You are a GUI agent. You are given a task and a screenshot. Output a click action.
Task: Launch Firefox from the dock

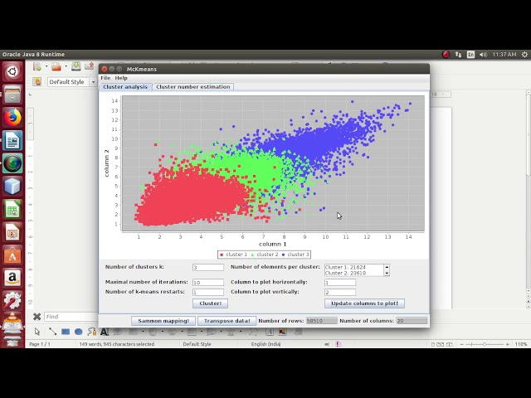click(x=12, y=118)
